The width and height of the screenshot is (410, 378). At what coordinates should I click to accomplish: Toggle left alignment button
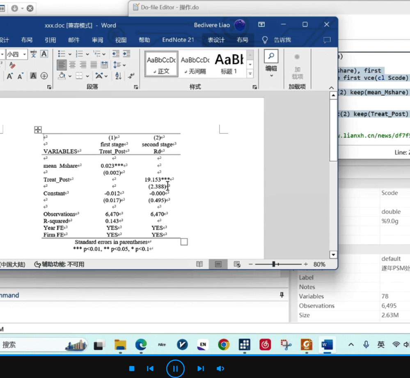[x=62, y=64]
